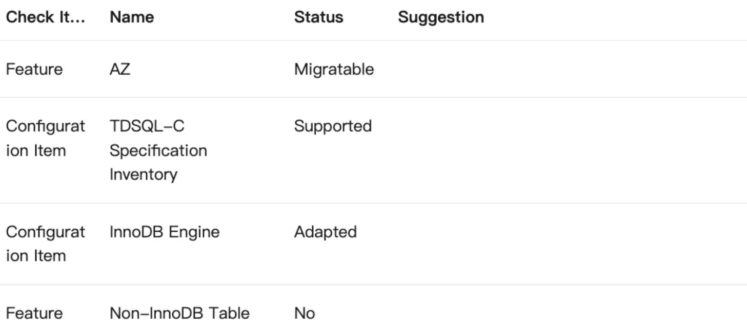Viewport: 747px width, 332px height.
Task: Click the InnoDB Engine name cell
Action: point(164,232)
